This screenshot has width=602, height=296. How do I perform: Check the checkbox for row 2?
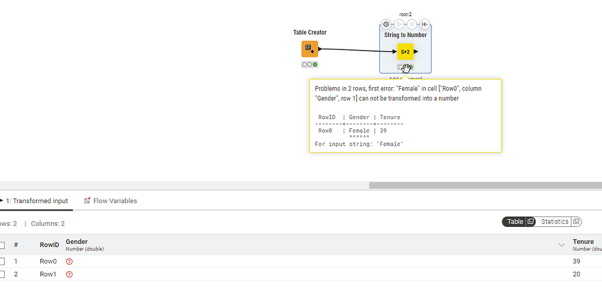pos(2,275)
